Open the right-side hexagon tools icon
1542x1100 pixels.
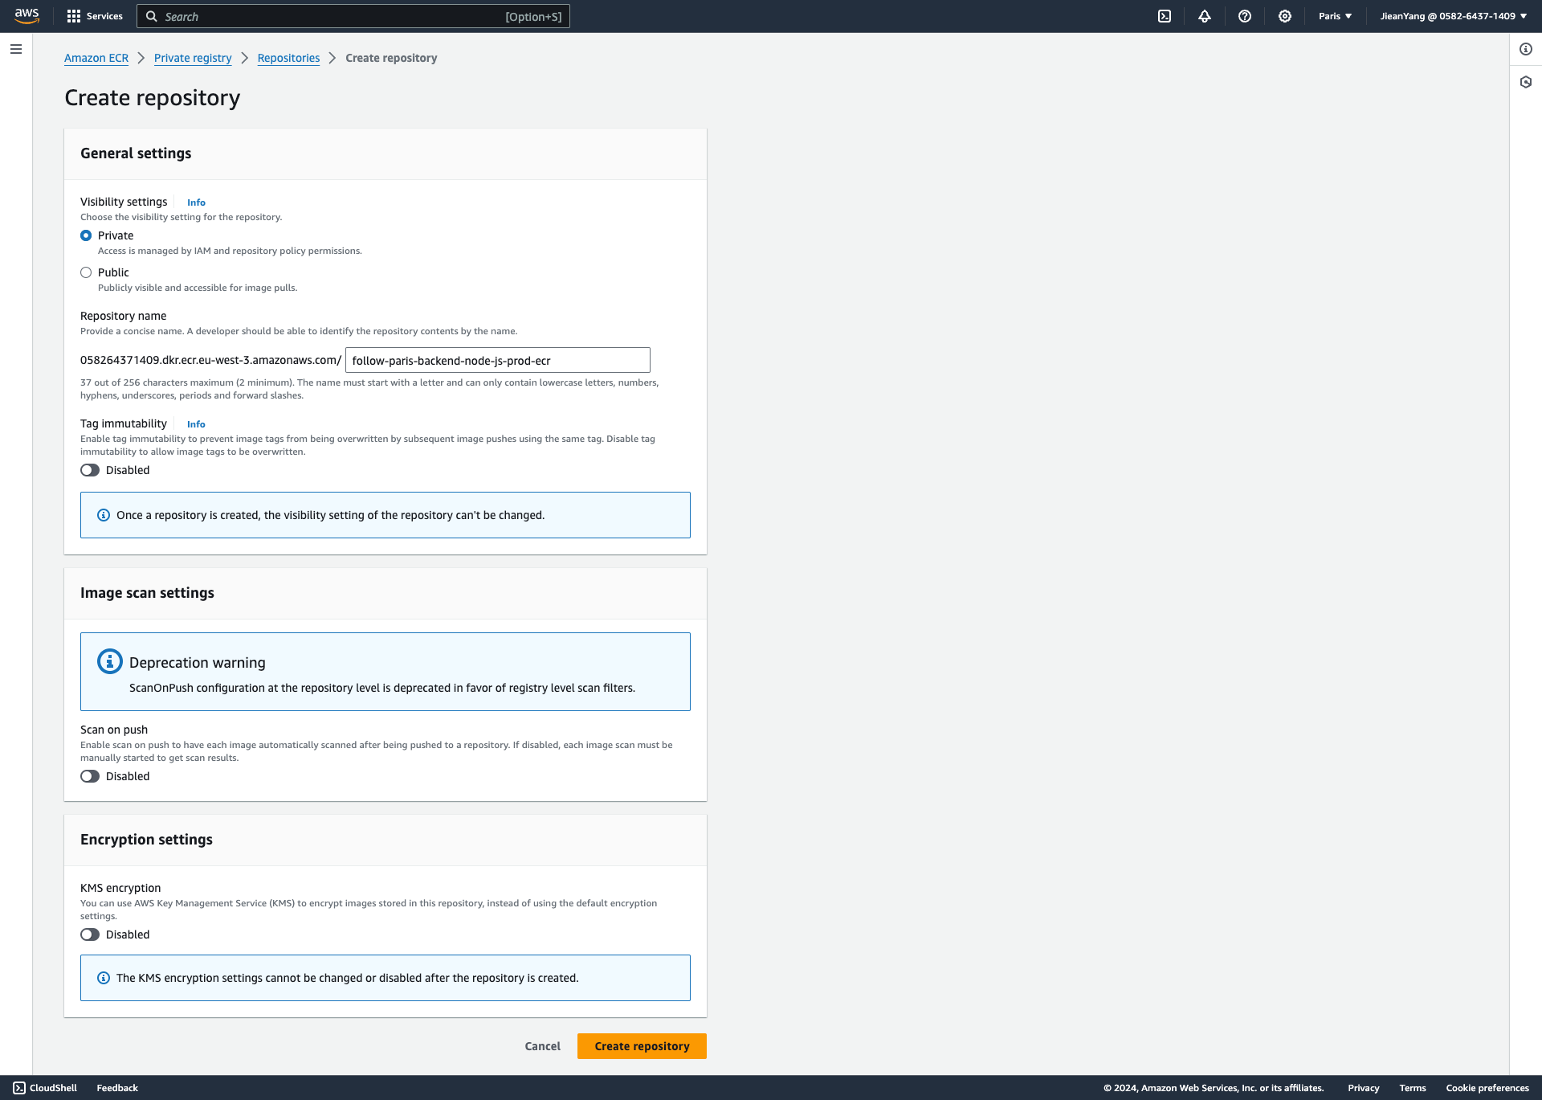(x=1526, y=82)
